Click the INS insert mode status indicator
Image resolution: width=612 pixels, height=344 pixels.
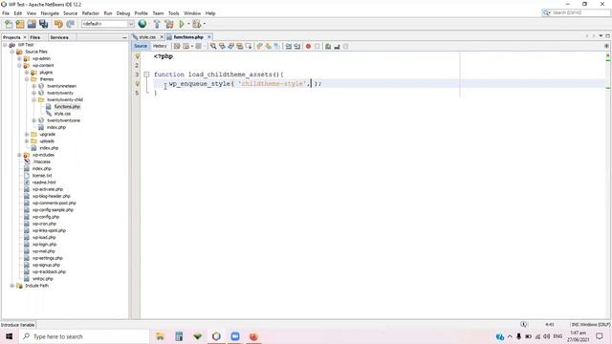[576, 325]
